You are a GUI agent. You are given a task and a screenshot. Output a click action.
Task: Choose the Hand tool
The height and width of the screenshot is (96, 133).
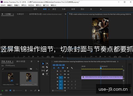click(43, 74)
